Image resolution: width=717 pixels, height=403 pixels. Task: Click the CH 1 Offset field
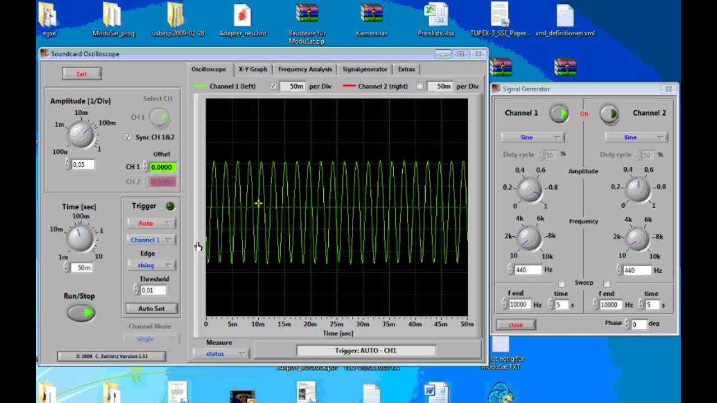pos(162,167)
